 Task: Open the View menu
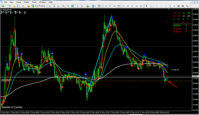point(11,2)
